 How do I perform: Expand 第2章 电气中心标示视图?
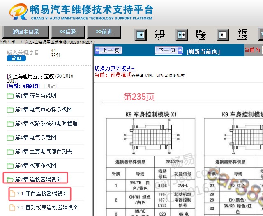44,110
